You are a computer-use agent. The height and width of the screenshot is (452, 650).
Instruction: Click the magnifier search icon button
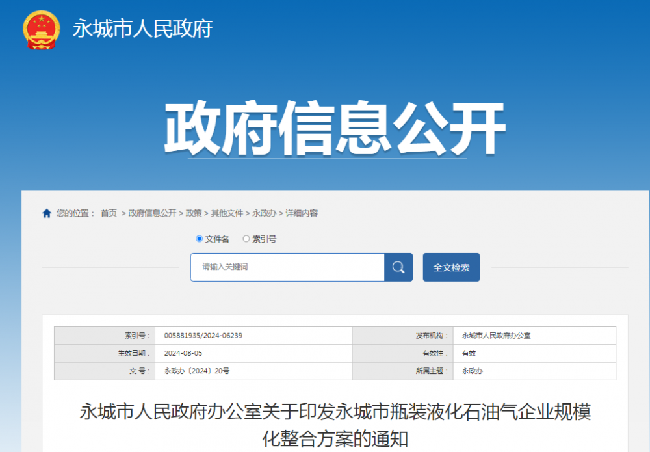[398, 267]
